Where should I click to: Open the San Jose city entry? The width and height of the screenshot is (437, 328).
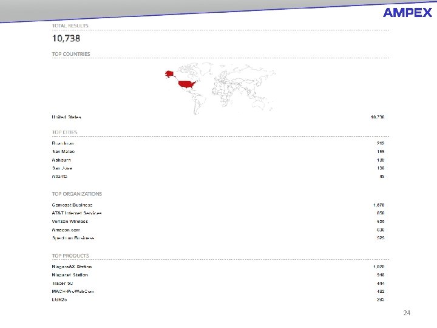(62, 168)
